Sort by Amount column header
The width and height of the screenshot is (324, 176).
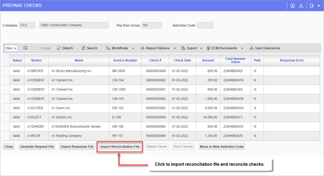tap(208, 60)
